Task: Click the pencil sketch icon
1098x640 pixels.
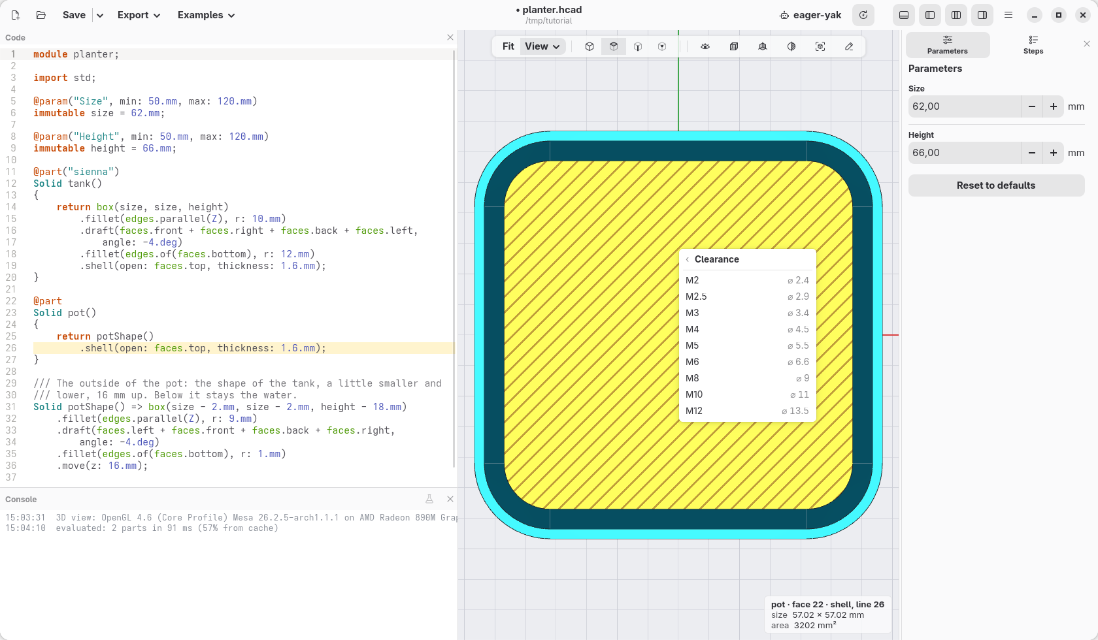Action: tap(849, 46)
